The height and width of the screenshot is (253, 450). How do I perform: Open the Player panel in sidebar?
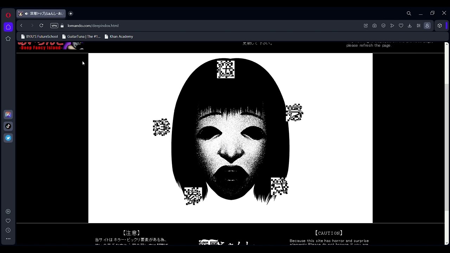pos(8,212)
